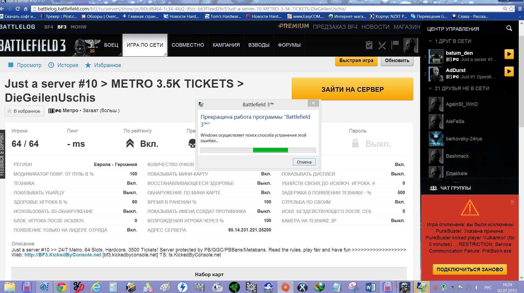Open Internet Explorer in taskbar
Viewport: 524px width, 293px height.
[96, 287]
